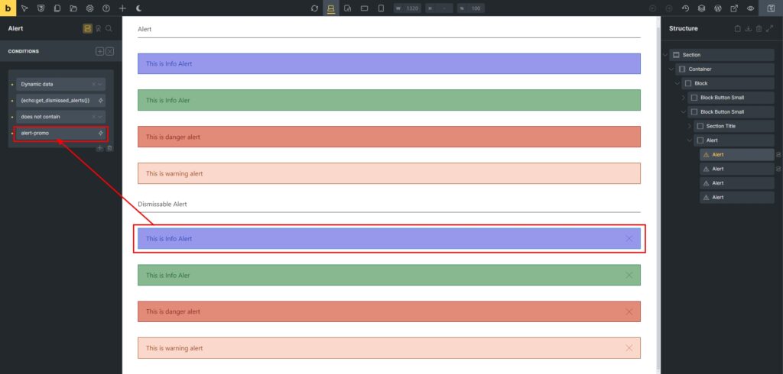Toggle preview eye icon
The image size is (783, 374).
[x=750, y=8]
